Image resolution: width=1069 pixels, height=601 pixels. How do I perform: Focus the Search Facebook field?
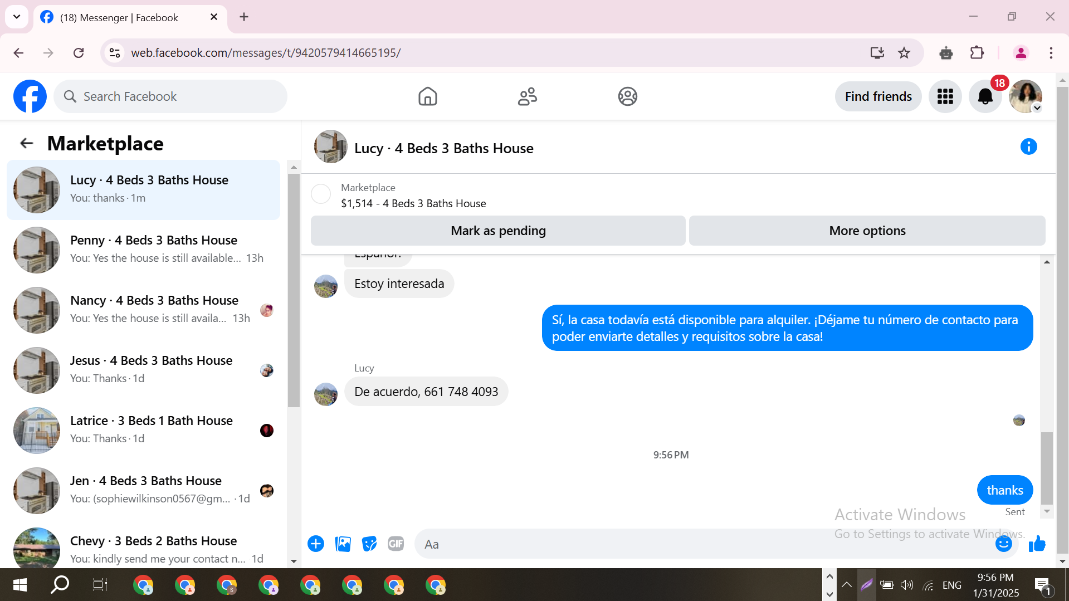click(170, 96)
